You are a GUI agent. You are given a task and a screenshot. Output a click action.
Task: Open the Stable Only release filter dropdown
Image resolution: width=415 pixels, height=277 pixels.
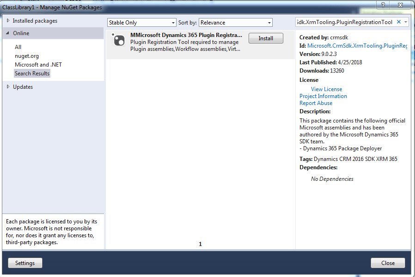141,23
